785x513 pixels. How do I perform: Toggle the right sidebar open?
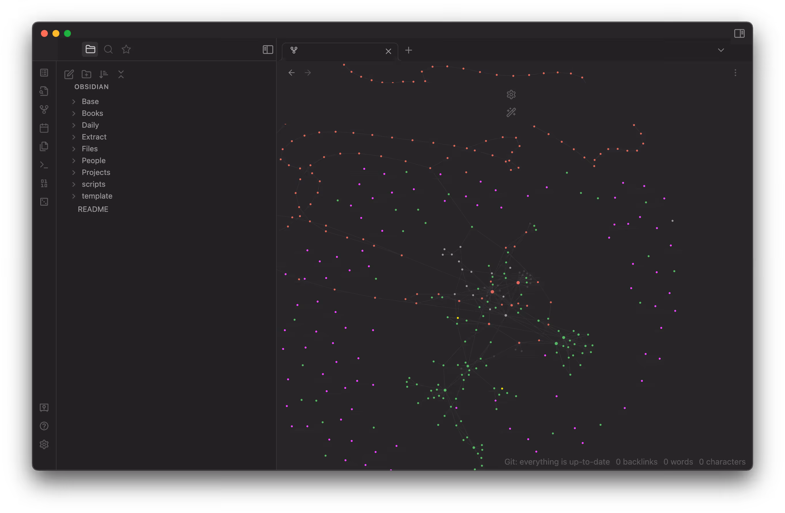739,33
